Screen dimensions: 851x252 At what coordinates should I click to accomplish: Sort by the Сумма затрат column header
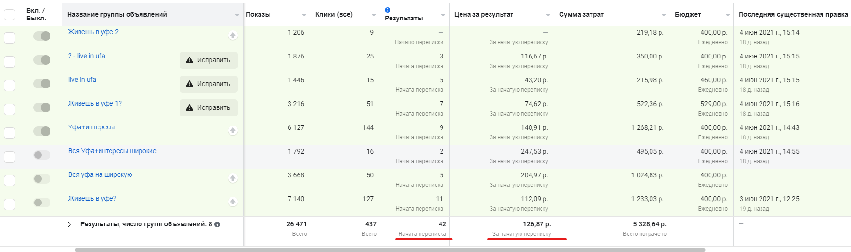[581, 15]
